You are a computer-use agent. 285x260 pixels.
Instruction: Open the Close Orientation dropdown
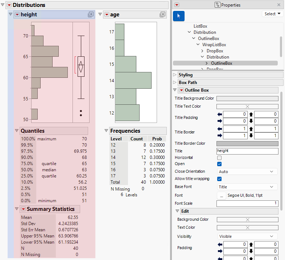(247, 172)
